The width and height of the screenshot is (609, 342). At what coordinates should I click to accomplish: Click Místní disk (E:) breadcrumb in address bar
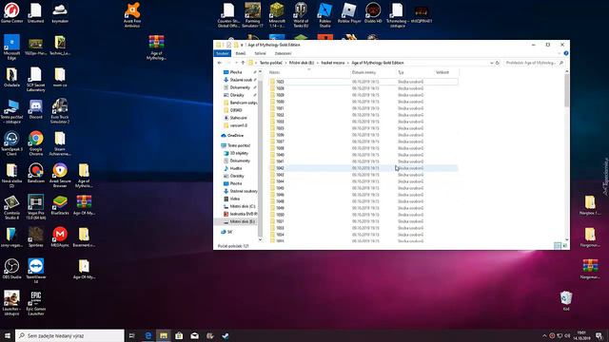tap(302, 63)
